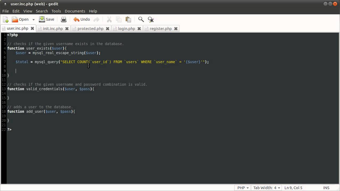Undo the last edit
The image size is (340, 191).
pos(82,19)
